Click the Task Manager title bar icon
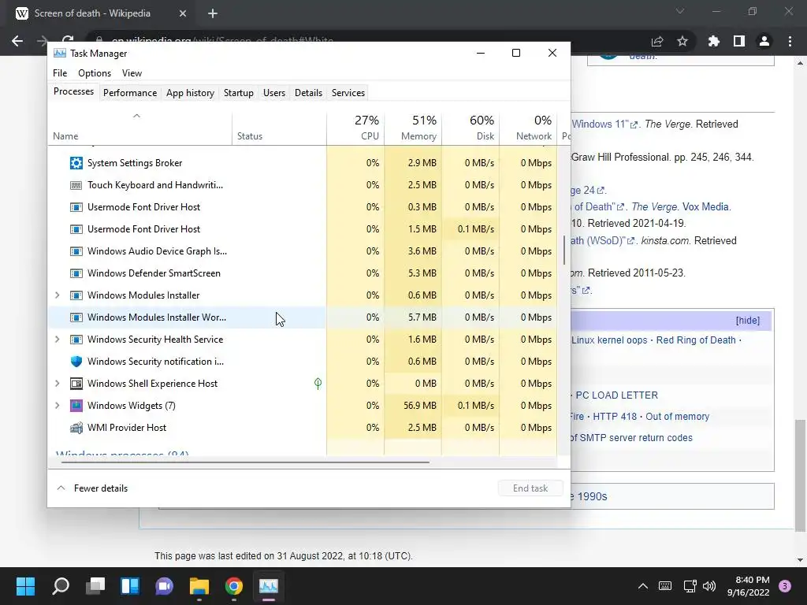 [60, 54]
